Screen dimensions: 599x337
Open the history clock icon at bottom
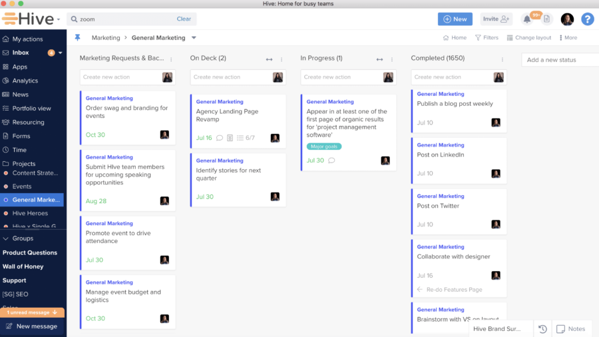click(542, 329)
